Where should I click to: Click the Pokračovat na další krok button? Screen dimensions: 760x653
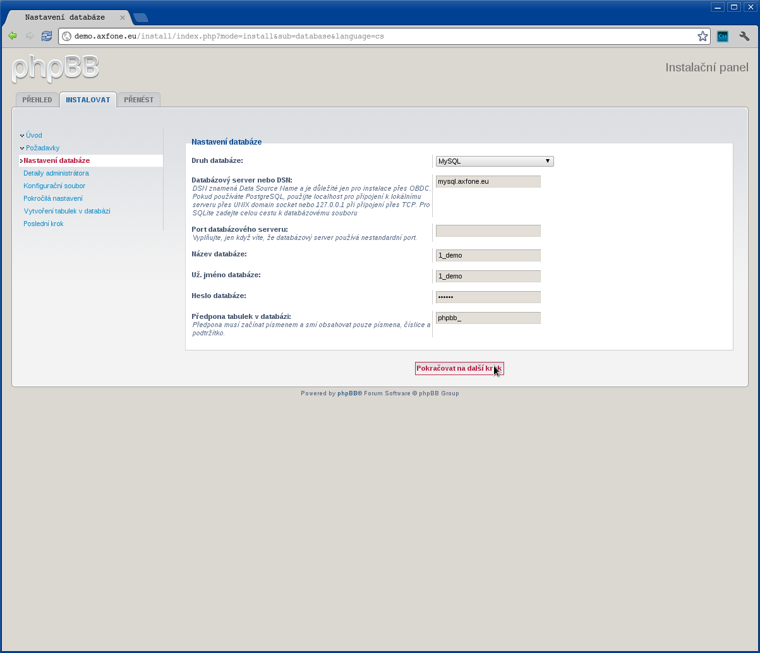459,368
